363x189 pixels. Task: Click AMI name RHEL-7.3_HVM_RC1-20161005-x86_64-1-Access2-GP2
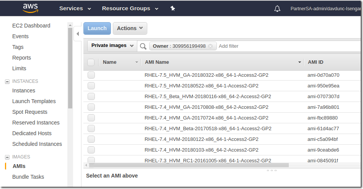(x=208, y=160)
